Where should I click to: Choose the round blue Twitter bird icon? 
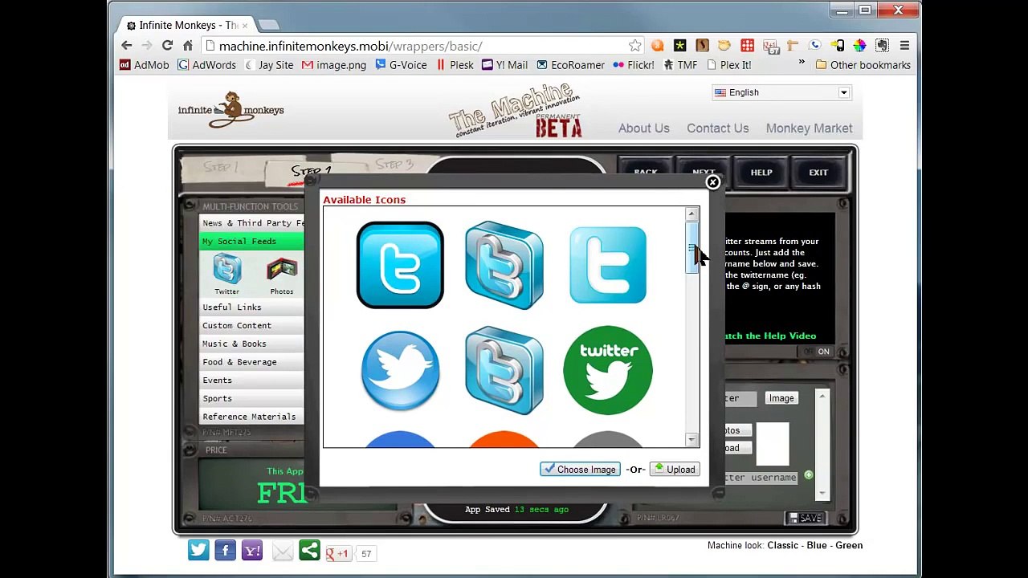pyautogui.click(x=400, y=370)
